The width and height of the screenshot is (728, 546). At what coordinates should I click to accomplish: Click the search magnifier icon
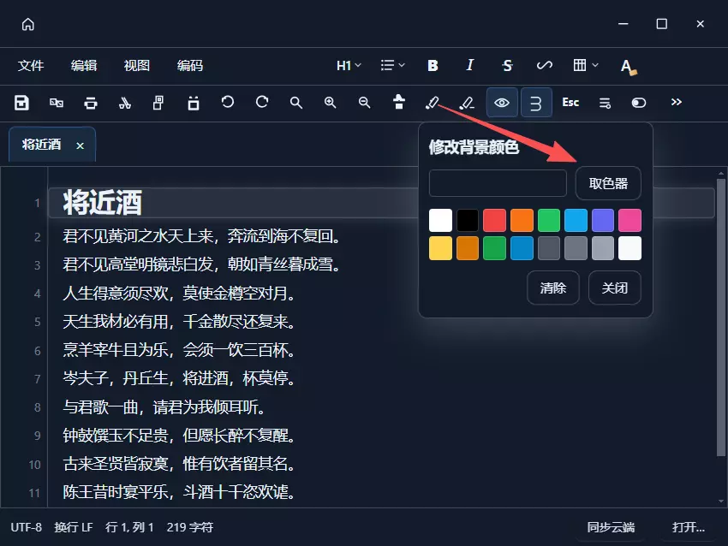tap(295, 103)
